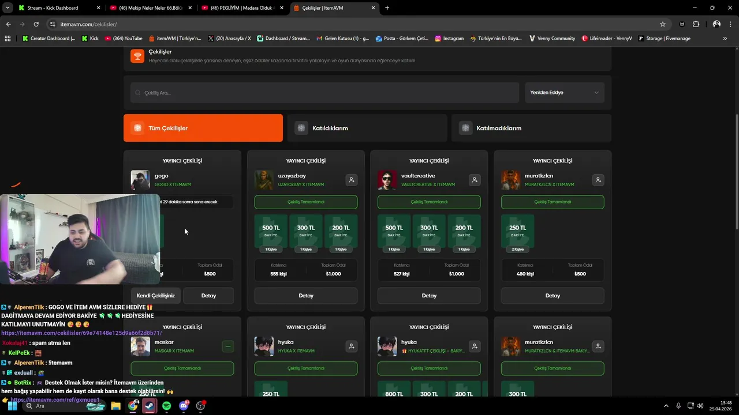Open the itemavm.com/cekilisler chat link
This screenshot has height=415, width=739.
(81, 333)
